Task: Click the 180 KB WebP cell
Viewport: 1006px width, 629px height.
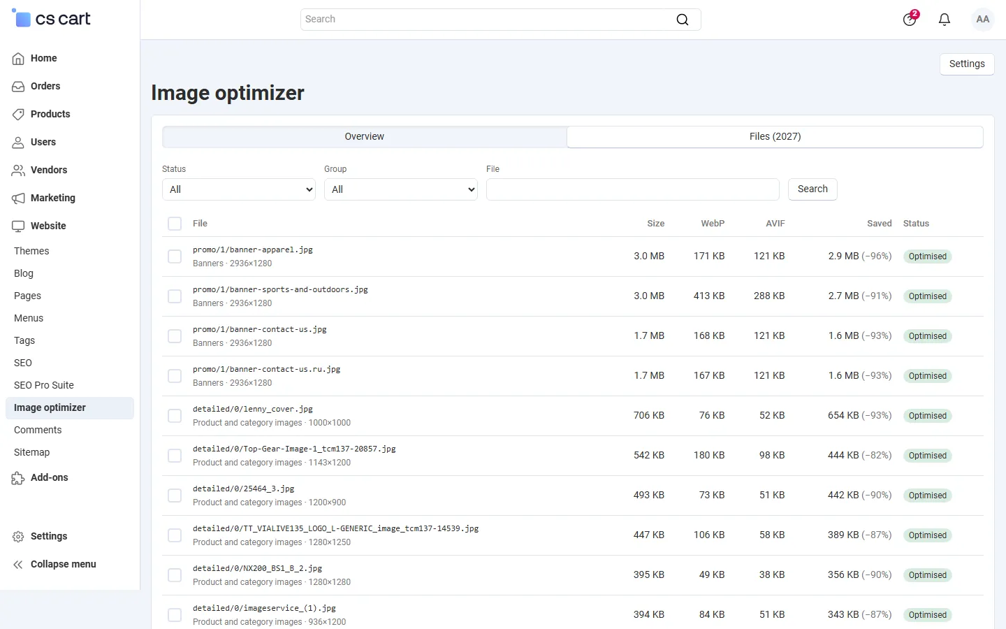Action: (x=709, y=456)
